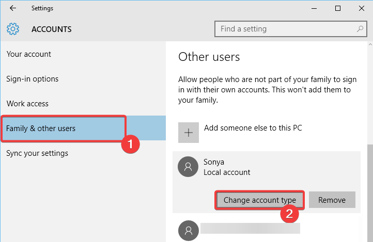Minimize the Settings window
373x242 pixels.
click(x=313, y=8)
